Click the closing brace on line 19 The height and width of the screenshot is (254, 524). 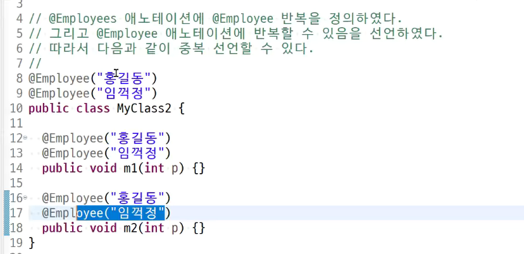[x=32, y=243]
